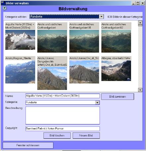Click inside the Beschreibung text area
Screen dimensions: 146x151
[63, 115]
